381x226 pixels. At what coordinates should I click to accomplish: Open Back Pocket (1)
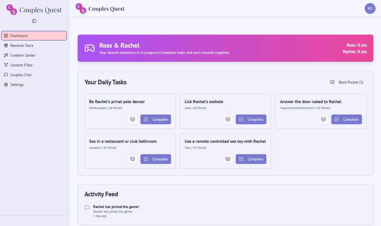click(351, 82)
